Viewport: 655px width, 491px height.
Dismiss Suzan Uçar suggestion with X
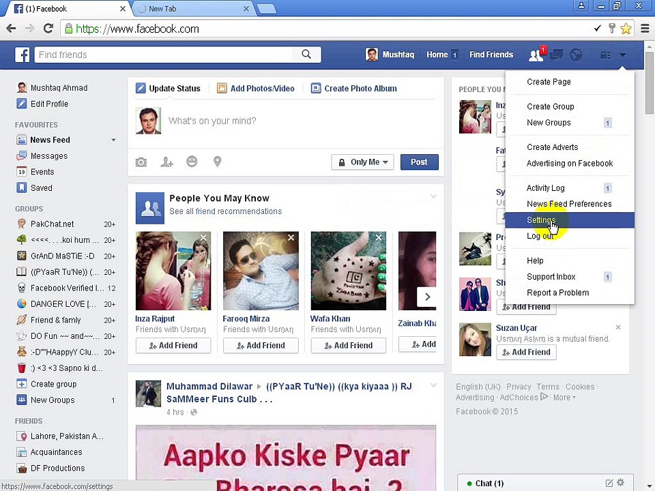click(618, 327)
